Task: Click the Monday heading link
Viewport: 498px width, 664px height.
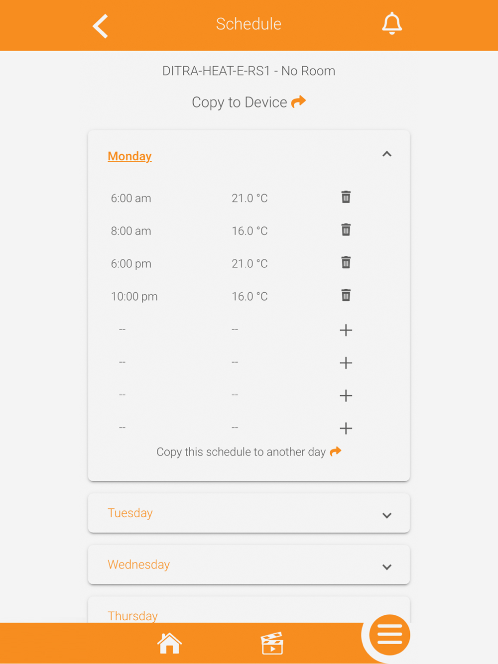Action: click(129, 156)
